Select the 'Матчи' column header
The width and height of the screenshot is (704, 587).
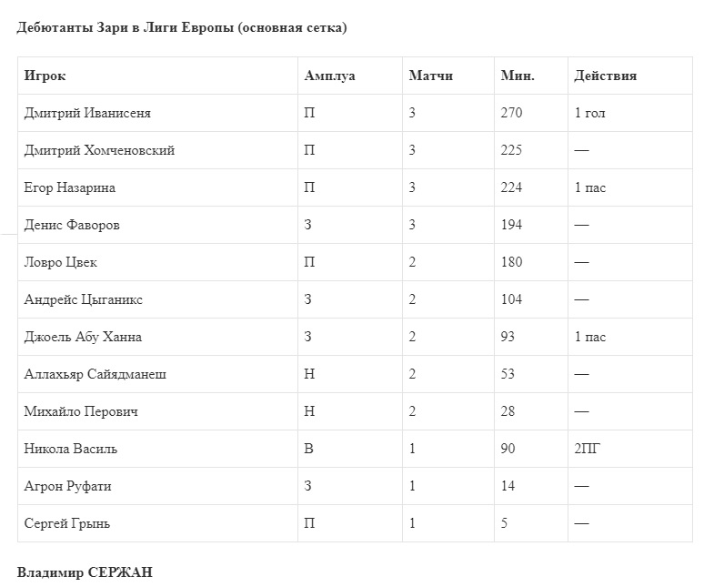coord(430,76)
